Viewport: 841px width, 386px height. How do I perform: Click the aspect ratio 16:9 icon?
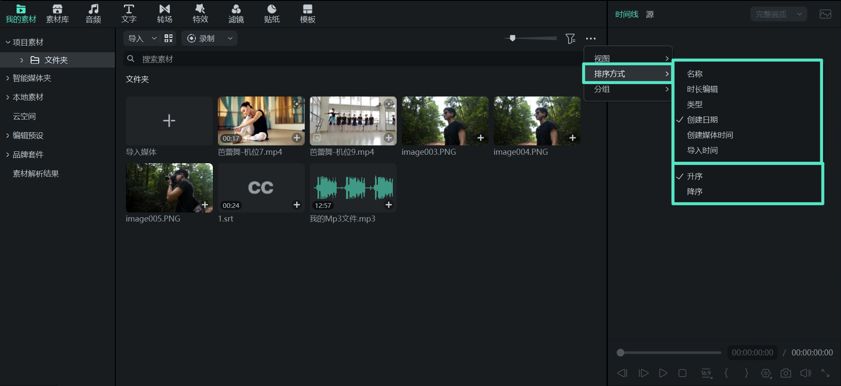click(706, 373)
